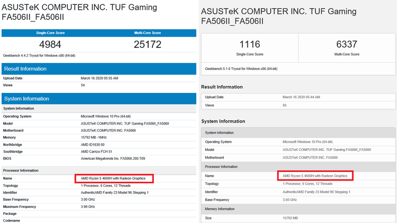This screenshot has height=223, width=397.
Task: Click the single-core score value 4984
Action: [x=50, y=45]
